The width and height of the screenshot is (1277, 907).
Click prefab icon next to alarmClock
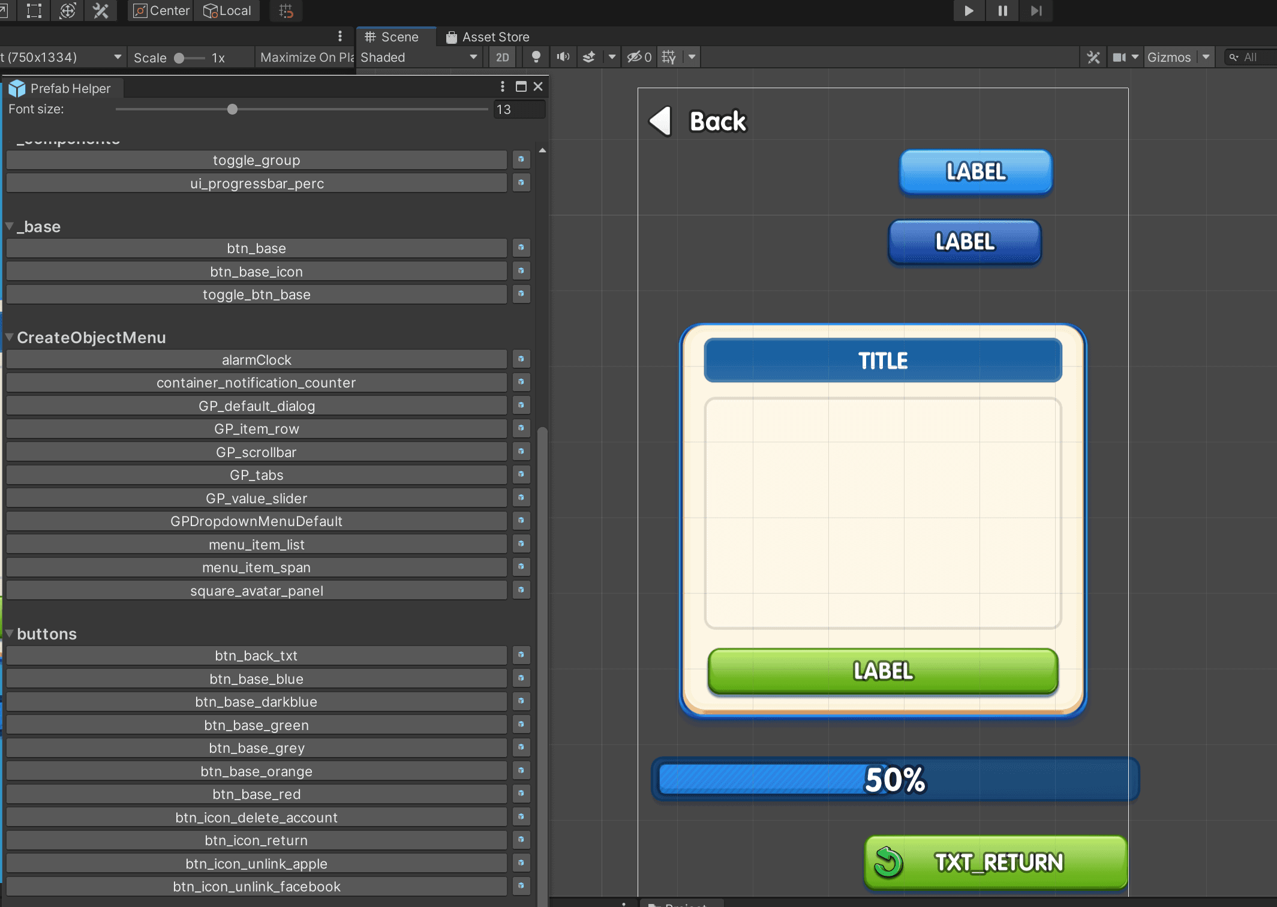pos(521,359)
